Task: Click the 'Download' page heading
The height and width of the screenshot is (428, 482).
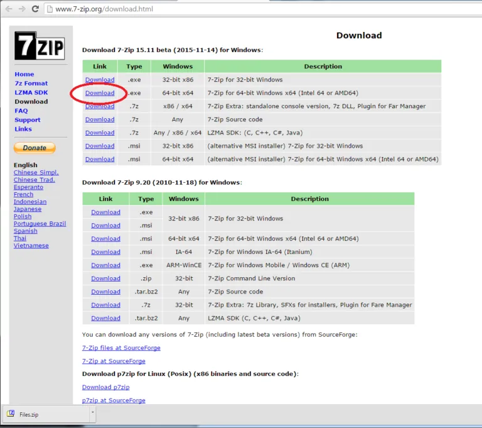Action: [x=359, y=35]
